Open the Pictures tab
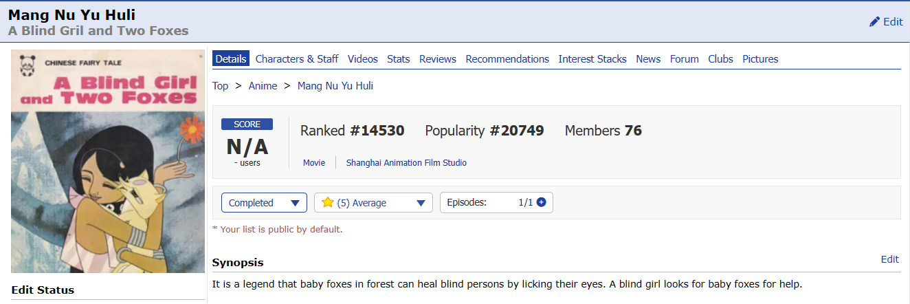 pos(760,59)
